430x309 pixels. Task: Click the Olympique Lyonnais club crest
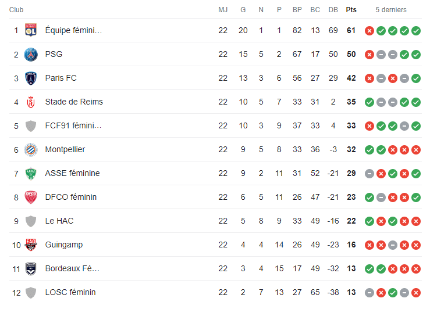click(x=31, y=30)
